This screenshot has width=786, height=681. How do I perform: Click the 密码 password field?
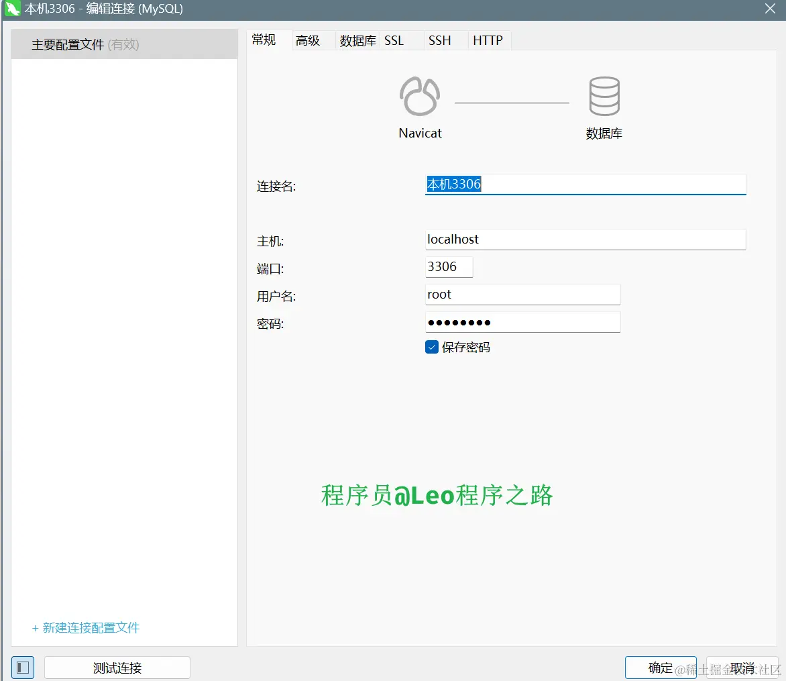click(523, 322)
